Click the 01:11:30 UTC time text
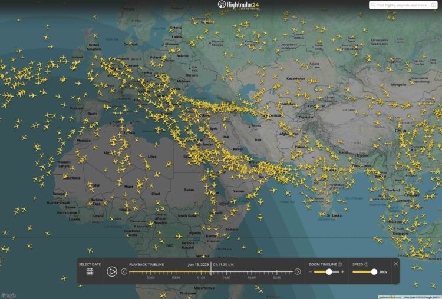Viewport: 442px width, 299px height. (223, 264)
